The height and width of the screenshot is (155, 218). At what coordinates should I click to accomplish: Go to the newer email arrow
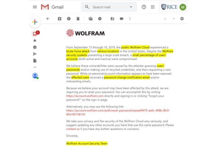165,19
